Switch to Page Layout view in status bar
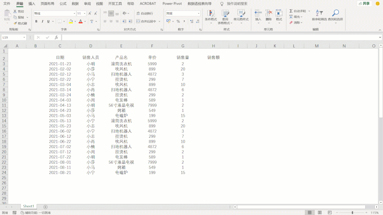383x215 pixels. tap(319, 213)
